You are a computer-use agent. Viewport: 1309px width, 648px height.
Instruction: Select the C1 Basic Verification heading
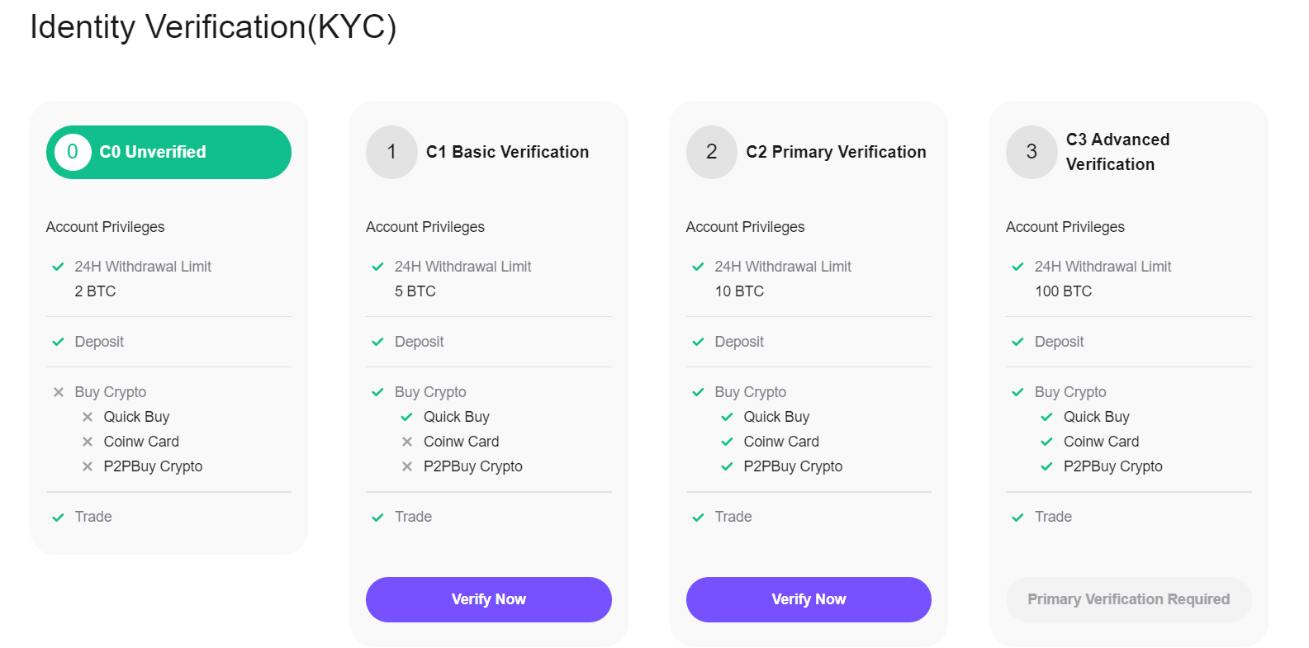(x=507, y=152)
